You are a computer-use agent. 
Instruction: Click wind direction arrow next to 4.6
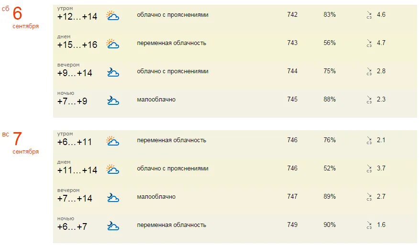(x=369, y=13)
